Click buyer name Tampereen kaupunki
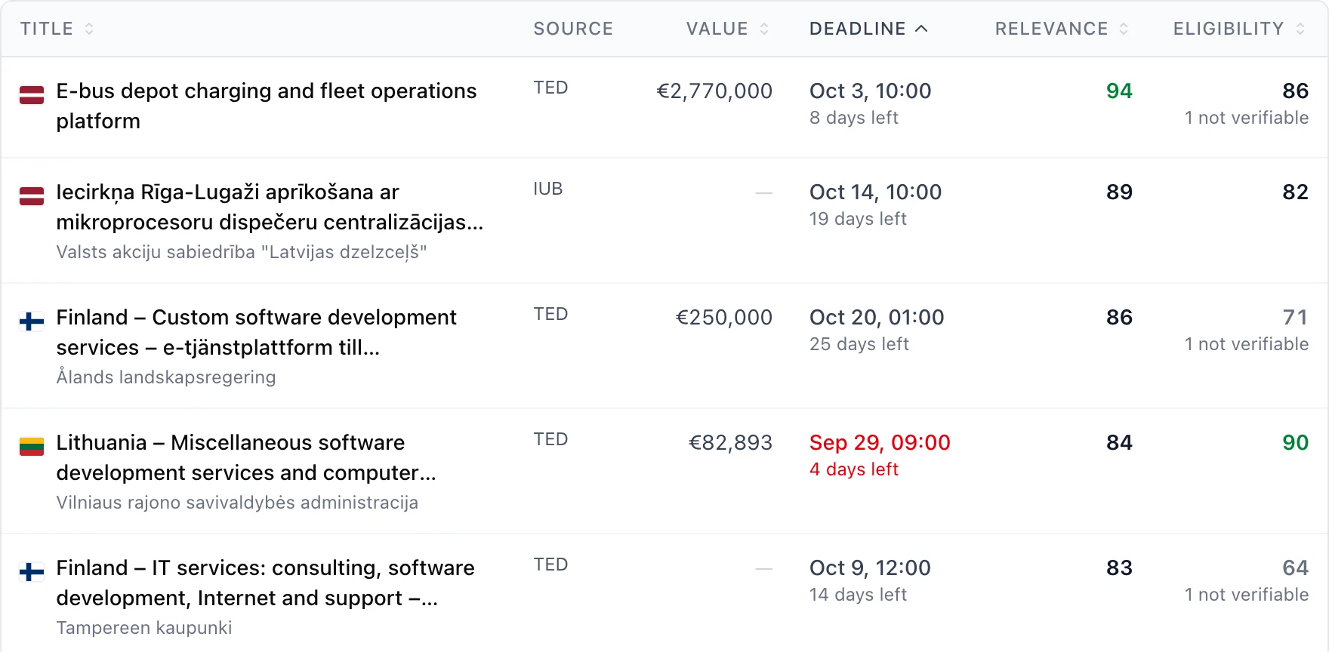Image resolution: width=1329 pixels, height=652 pixels. tap(144, 628)
